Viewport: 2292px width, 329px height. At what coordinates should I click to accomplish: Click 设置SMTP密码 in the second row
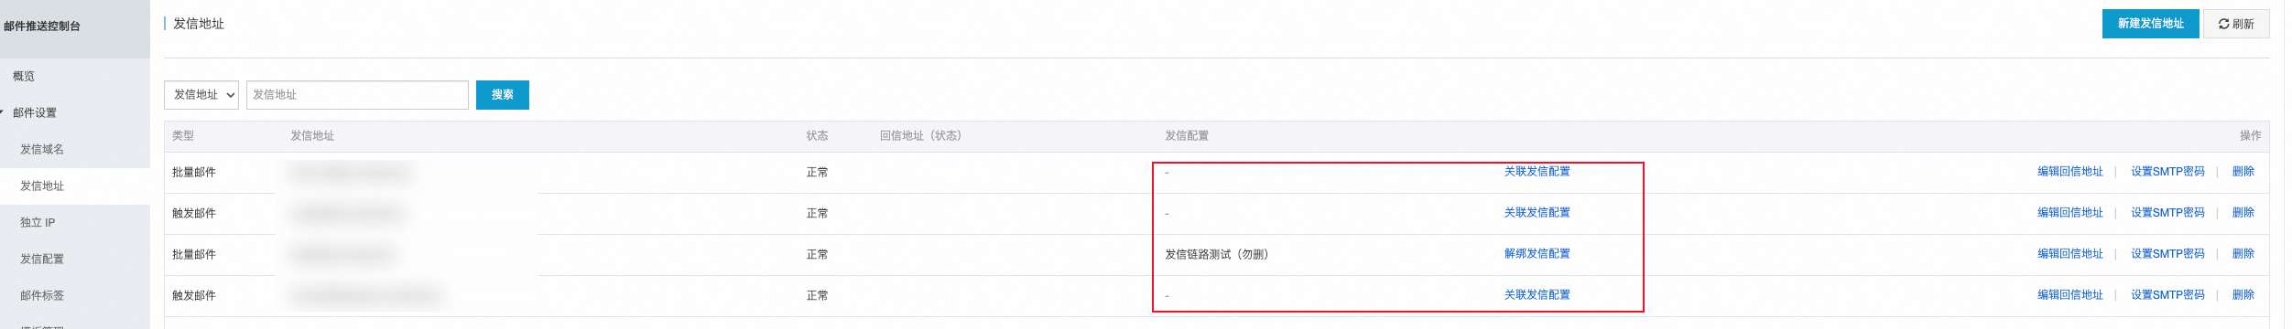[x=2167, y=213]
